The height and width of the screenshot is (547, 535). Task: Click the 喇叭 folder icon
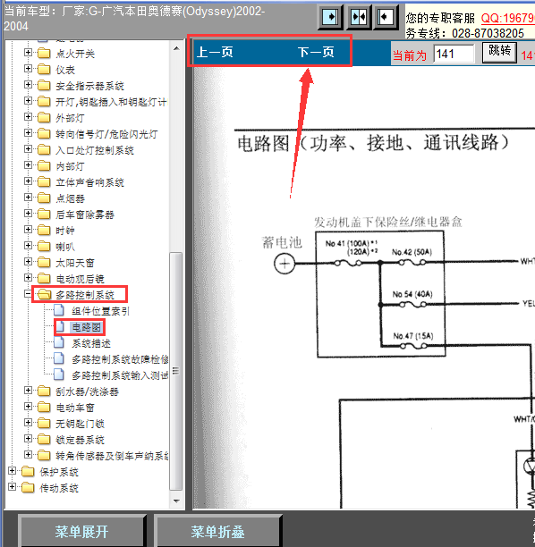pyautogui.click(x=44, y=247)
